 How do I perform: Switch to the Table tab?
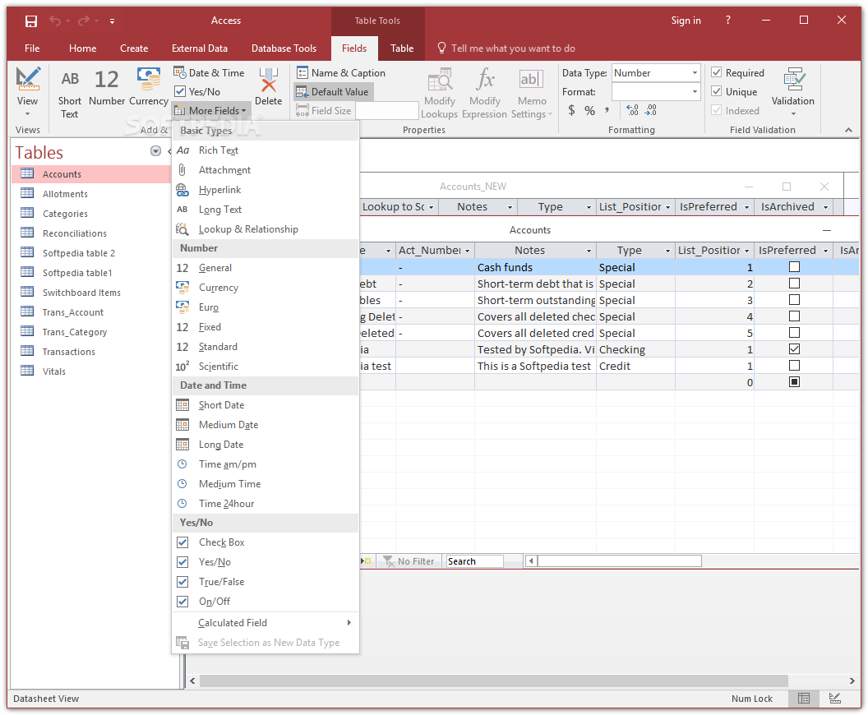click(x=402, y=48)
